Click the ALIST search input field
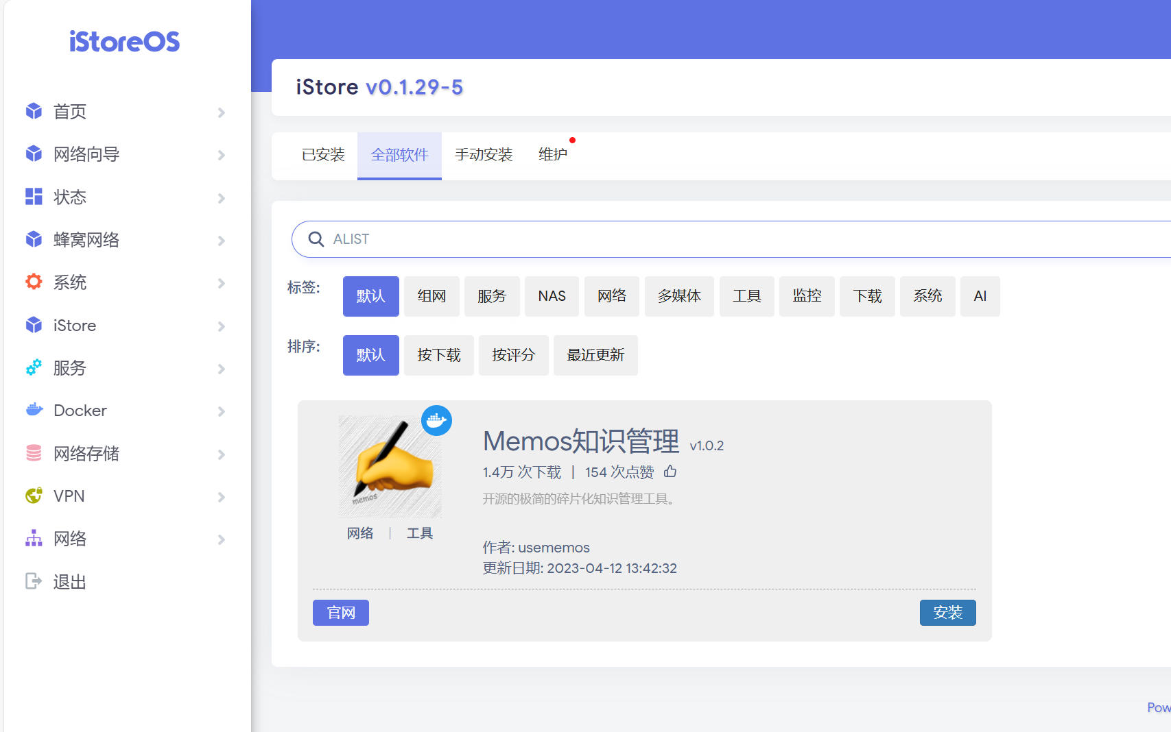 pos(686,239)
